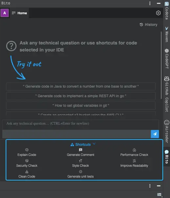Open the Aircoder tool window tab
The height and width of the screenshot is (198, 170).
click(167, 131)
